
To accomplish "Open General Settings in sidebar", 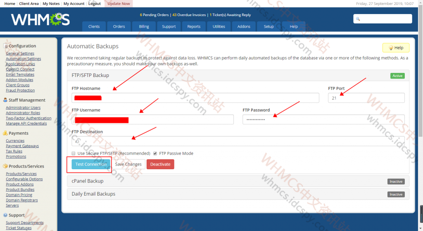I will click(20, 54).
